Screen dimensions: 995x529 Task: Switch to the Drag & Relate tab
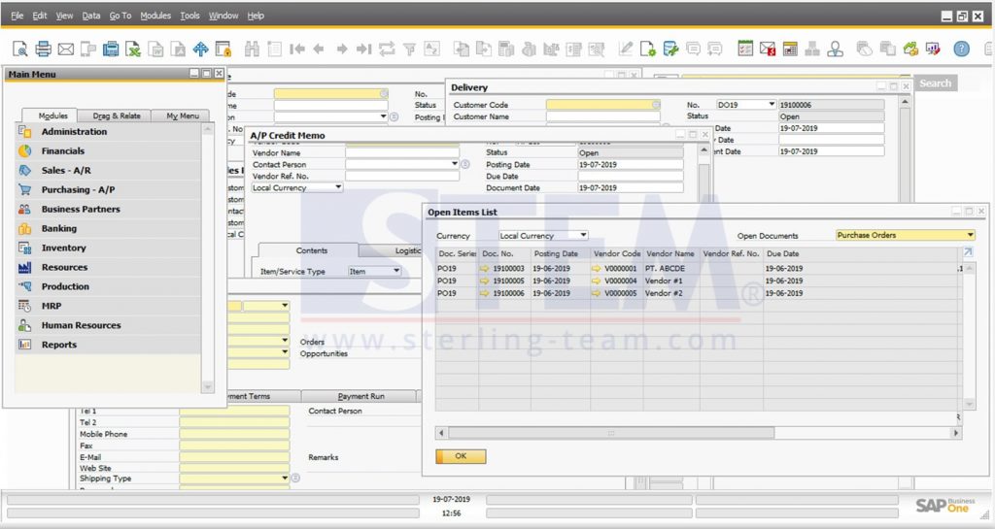(117, 116)
